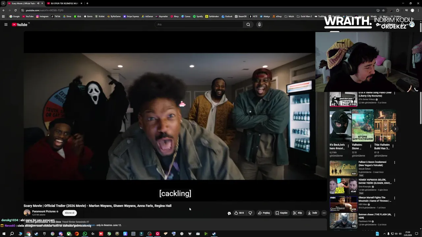Expand the Müzik bookmarks folder

point(289,16)
